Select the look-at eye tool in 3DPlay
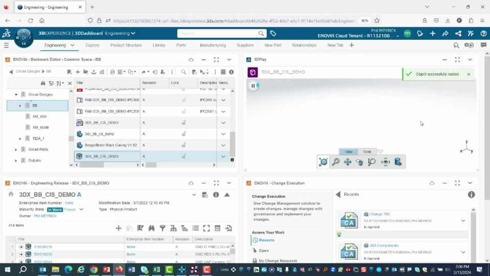490x276 pixels. coord(386,162)
